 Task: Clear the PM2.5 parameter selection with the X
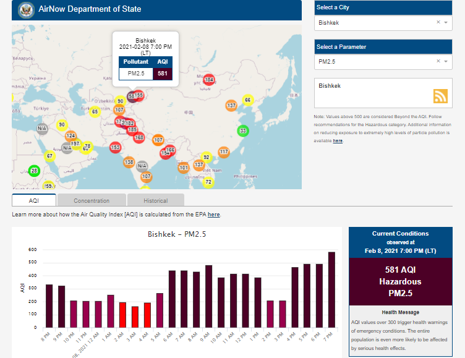tap(438, 61)
